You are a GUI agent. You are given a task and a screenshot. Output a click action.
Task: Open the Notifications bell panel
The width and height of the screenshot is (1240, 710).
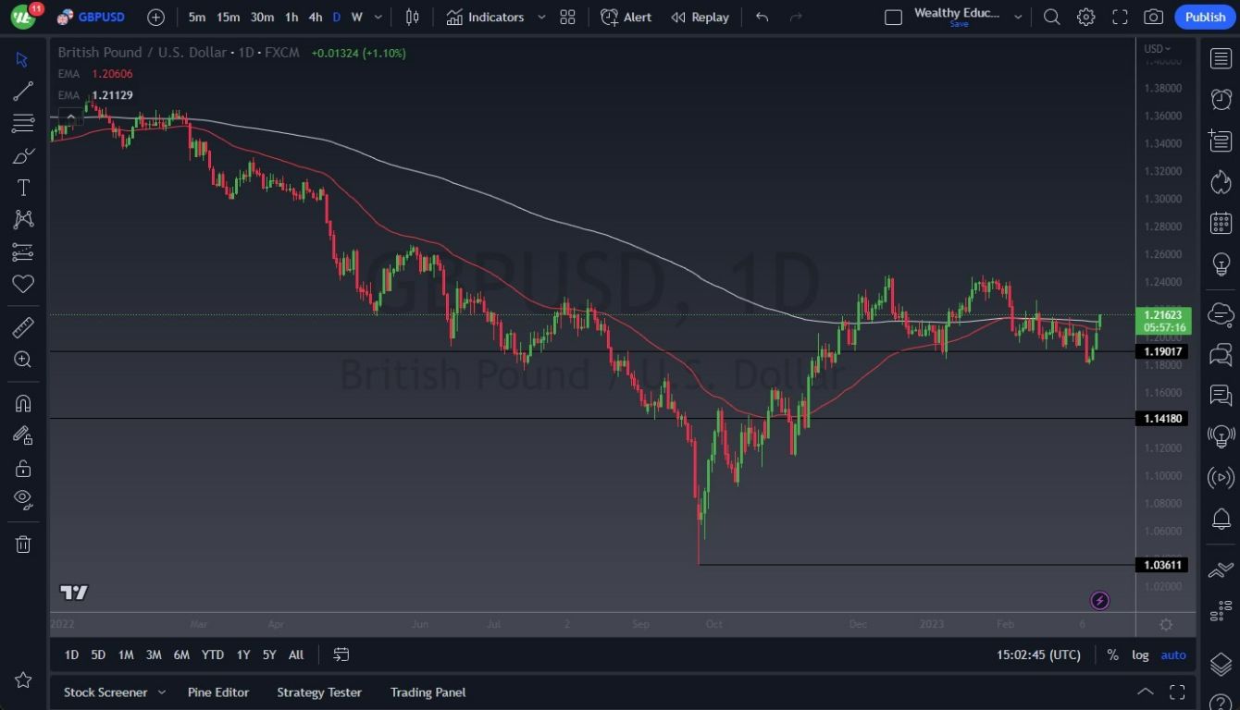[1221, 519]
